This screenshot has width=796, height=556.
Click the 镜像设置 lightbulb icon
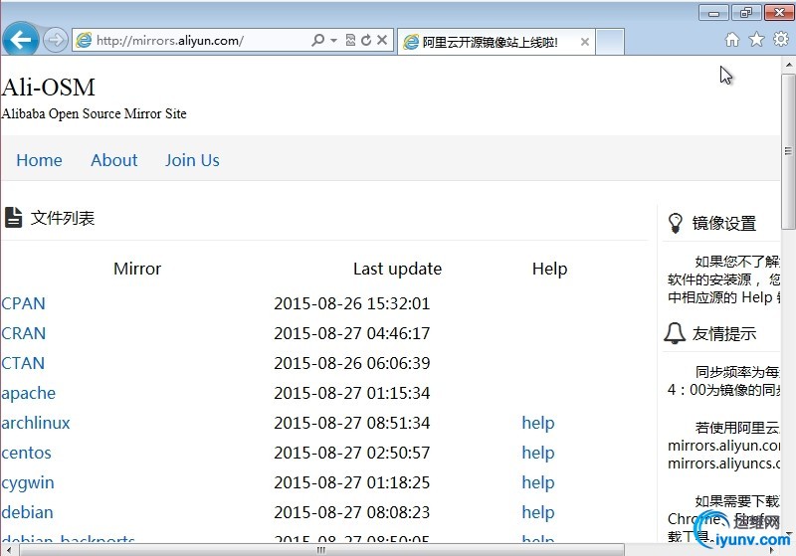coord(676,223)
